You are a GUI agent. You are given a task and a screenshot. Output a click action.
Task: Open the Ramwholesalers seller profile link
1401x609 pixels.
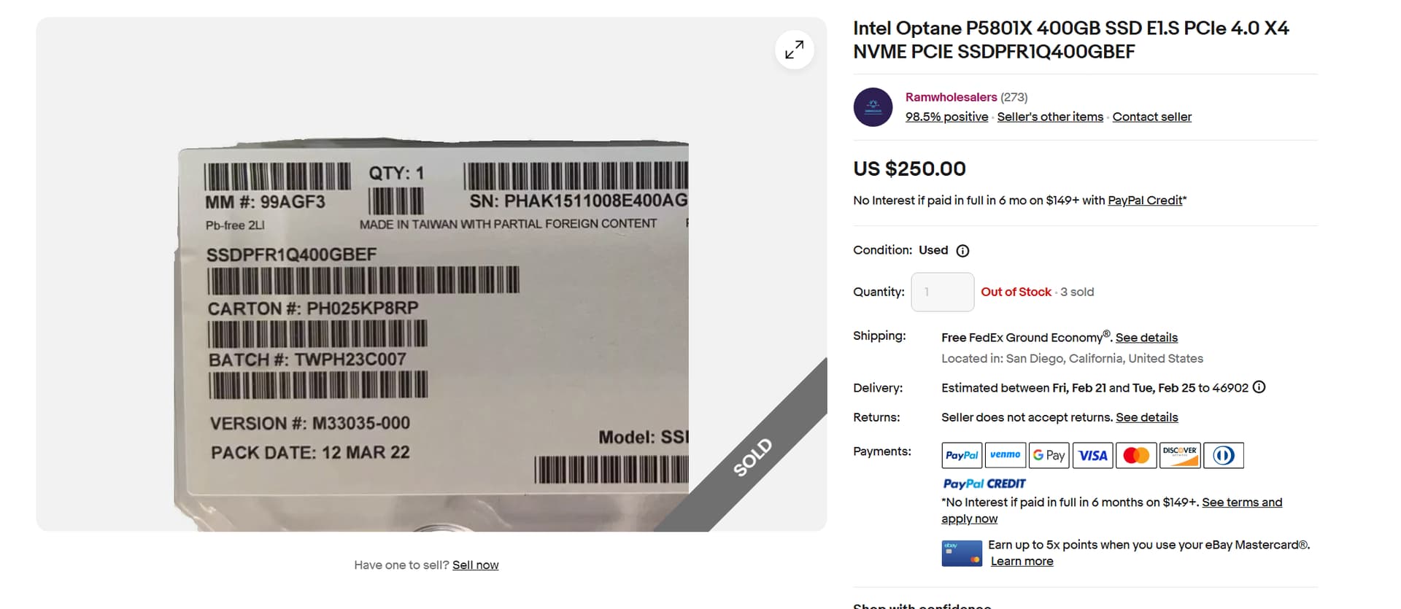[951, 97]
